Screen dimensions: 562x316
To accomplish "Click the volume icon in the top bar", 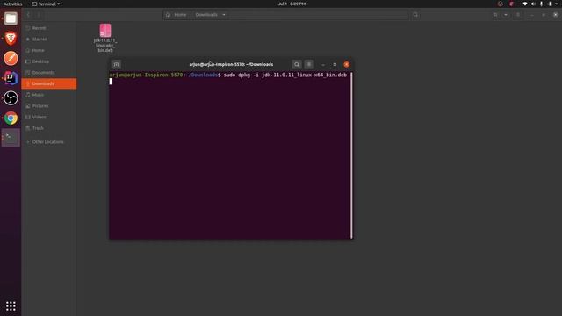I will (x=533, y=4).
